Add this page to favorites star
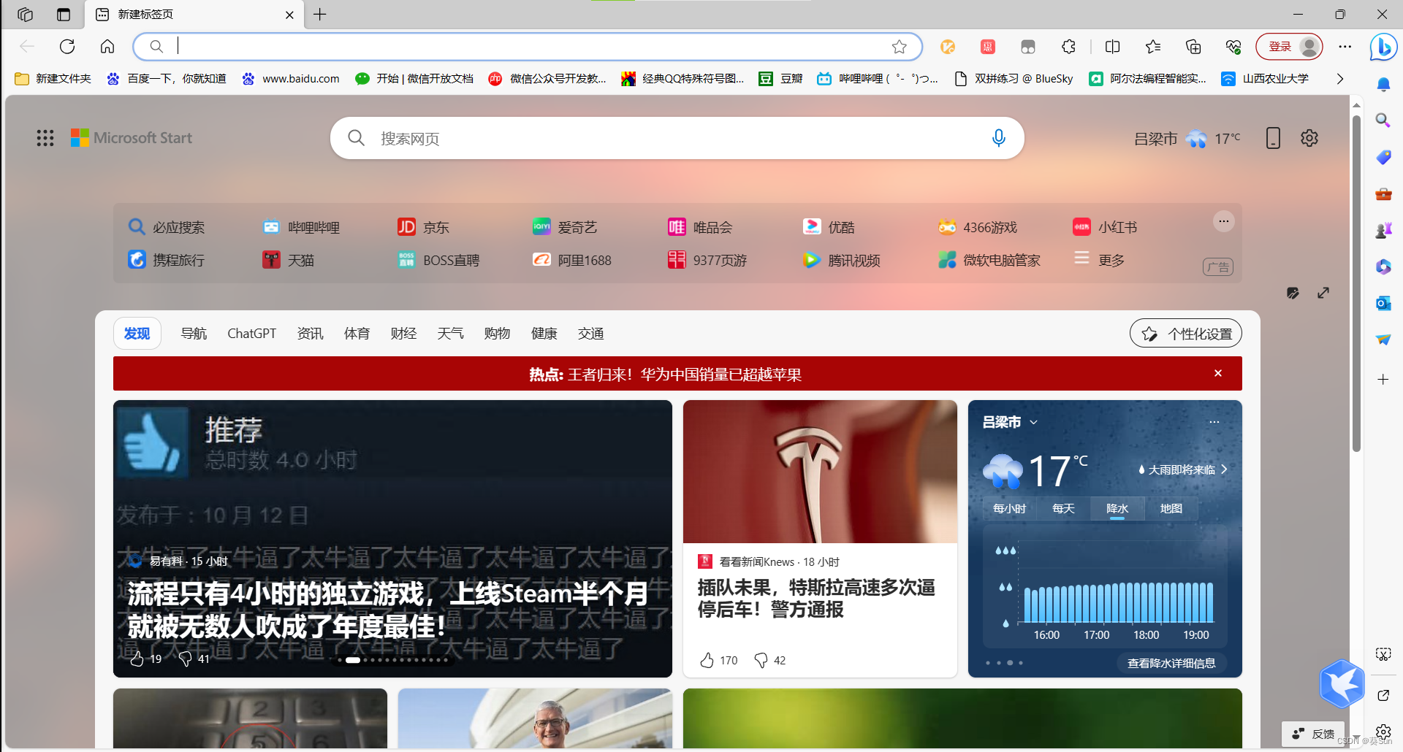 pos(900,47)
